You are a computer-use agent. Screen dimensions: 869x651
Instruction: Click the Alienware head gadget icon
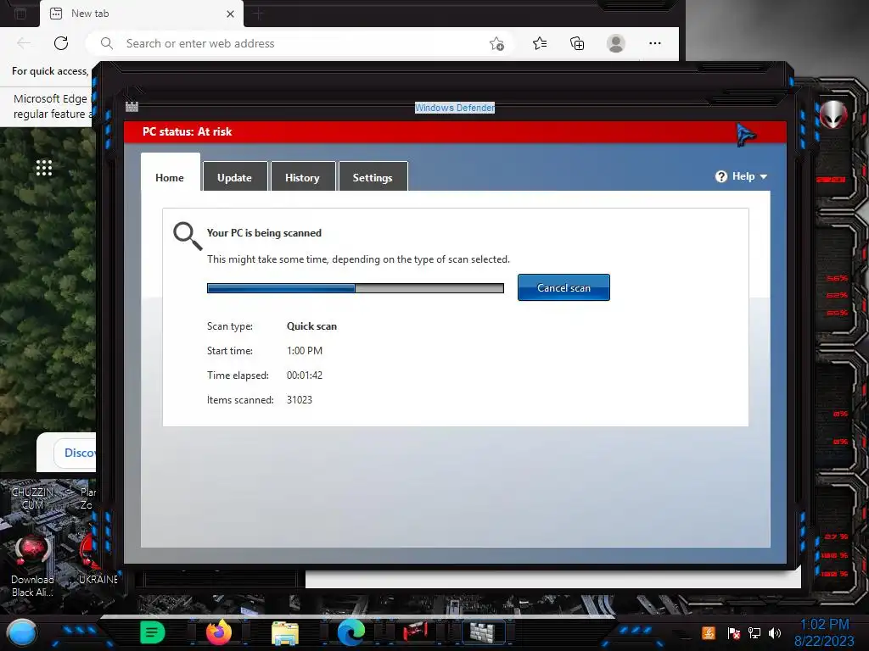click(x=833, y=114)
